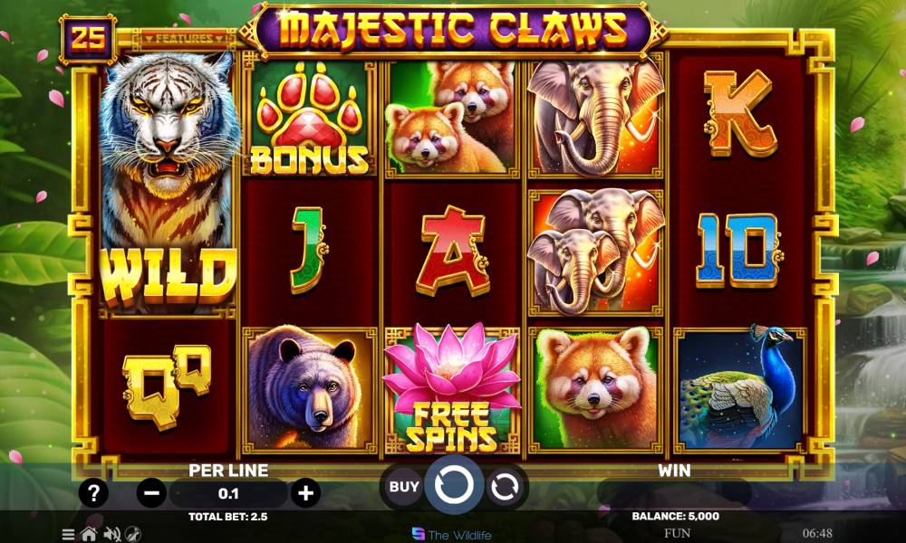Click the main spin button
906x543 pixels.
[x=454, y=485]
